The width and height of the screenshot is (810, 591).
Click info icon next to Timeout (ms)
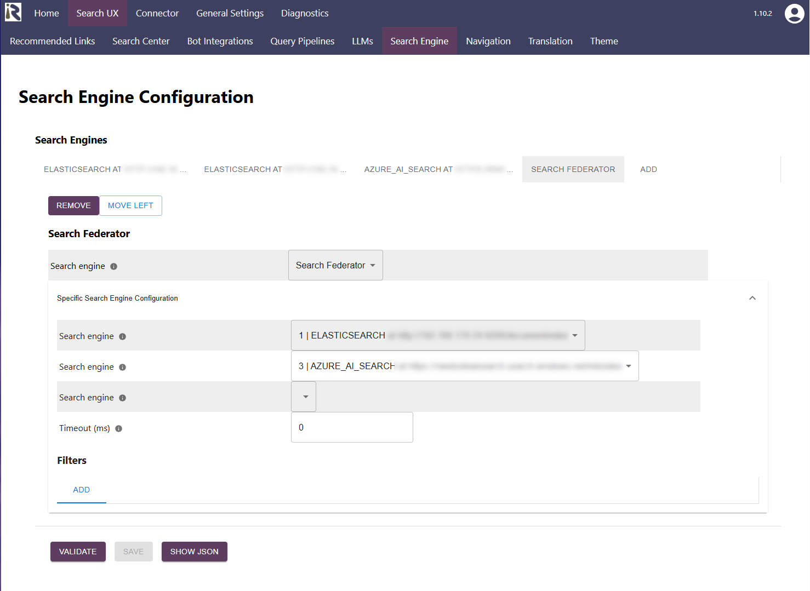click(x=119, y=429)
